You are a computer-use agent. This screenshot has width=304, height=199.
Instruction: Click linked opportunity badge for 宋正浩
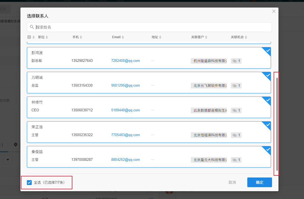236,135
